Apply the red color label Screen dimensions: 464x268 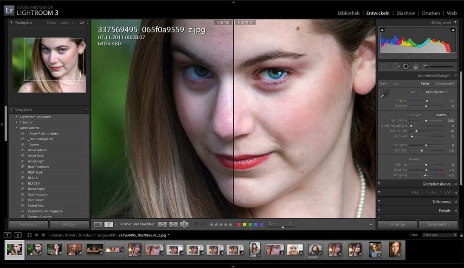click(x=239, y=224)
